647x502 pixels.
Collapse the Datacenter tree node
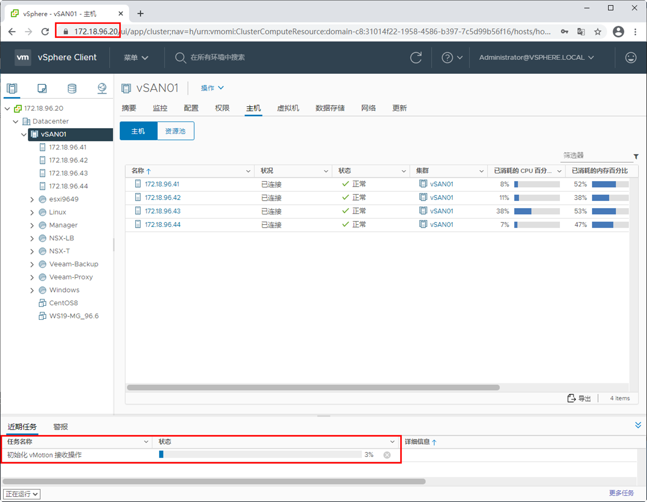[16, 121]
